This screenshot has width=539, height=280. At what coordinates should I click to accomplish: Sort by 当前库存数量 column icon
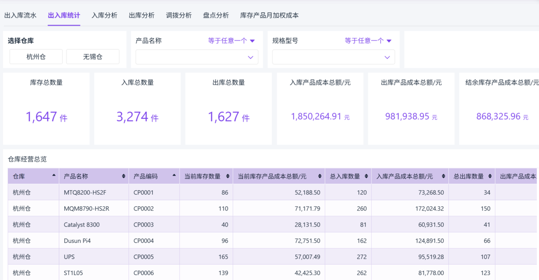[x=228, y=176]
